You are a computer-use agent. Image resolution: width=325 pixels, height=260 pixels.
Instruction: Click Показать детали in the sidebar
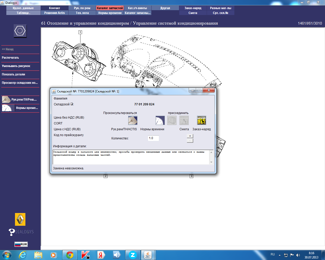coord(20,74)
